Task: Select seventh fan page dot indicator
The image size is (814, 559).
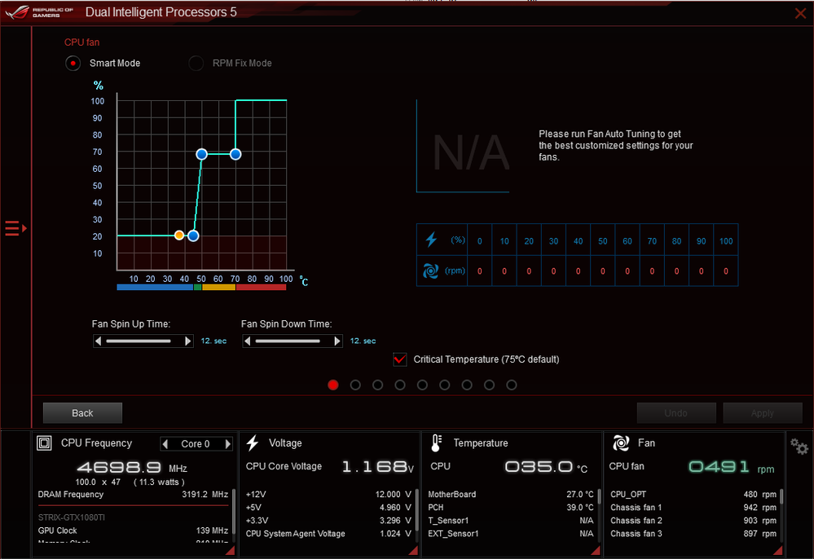Action: click(x=467, y=385)
